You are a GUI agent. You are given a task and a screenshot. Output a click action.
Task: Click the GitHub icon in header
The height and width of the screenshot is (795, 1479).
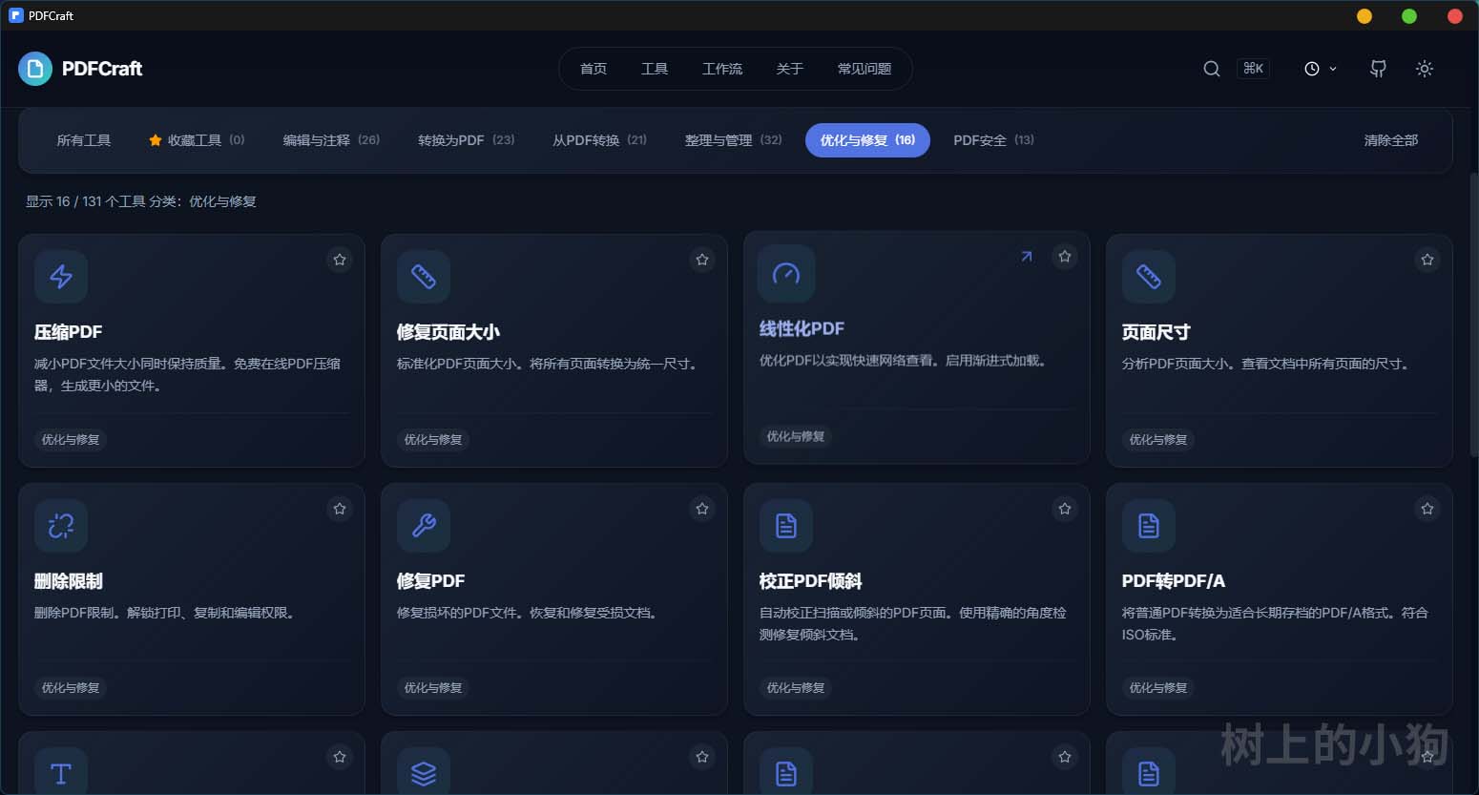[x=1378, y=69]
